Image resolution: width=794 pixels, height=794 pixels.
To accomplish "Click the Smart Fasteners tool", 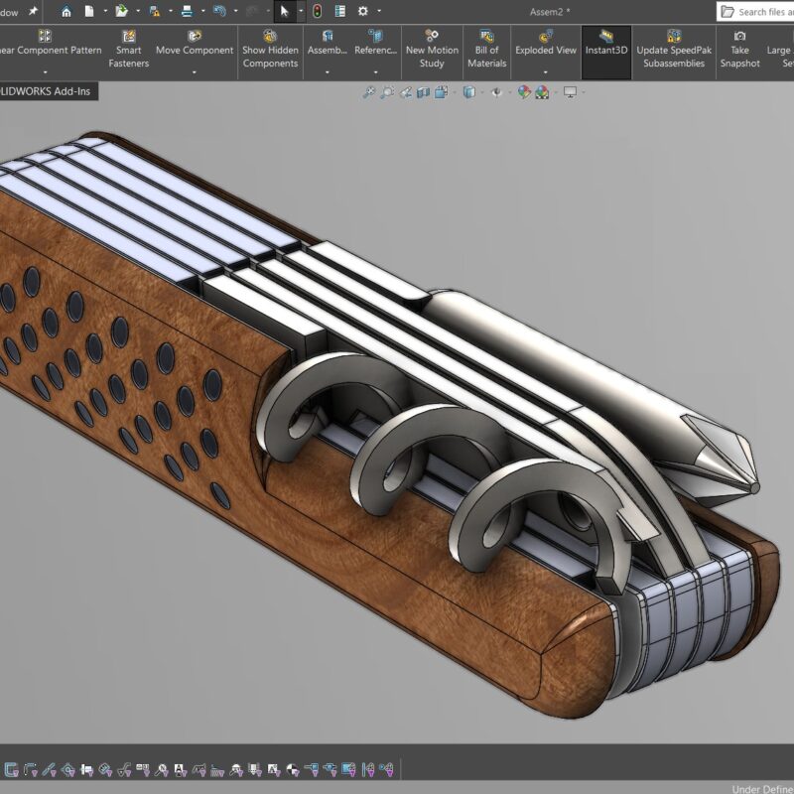I will click(x=129, y=50).
